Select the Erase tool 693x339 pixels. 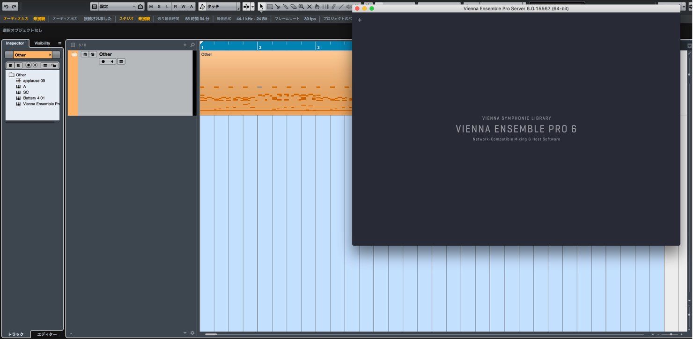pos(294,7)
